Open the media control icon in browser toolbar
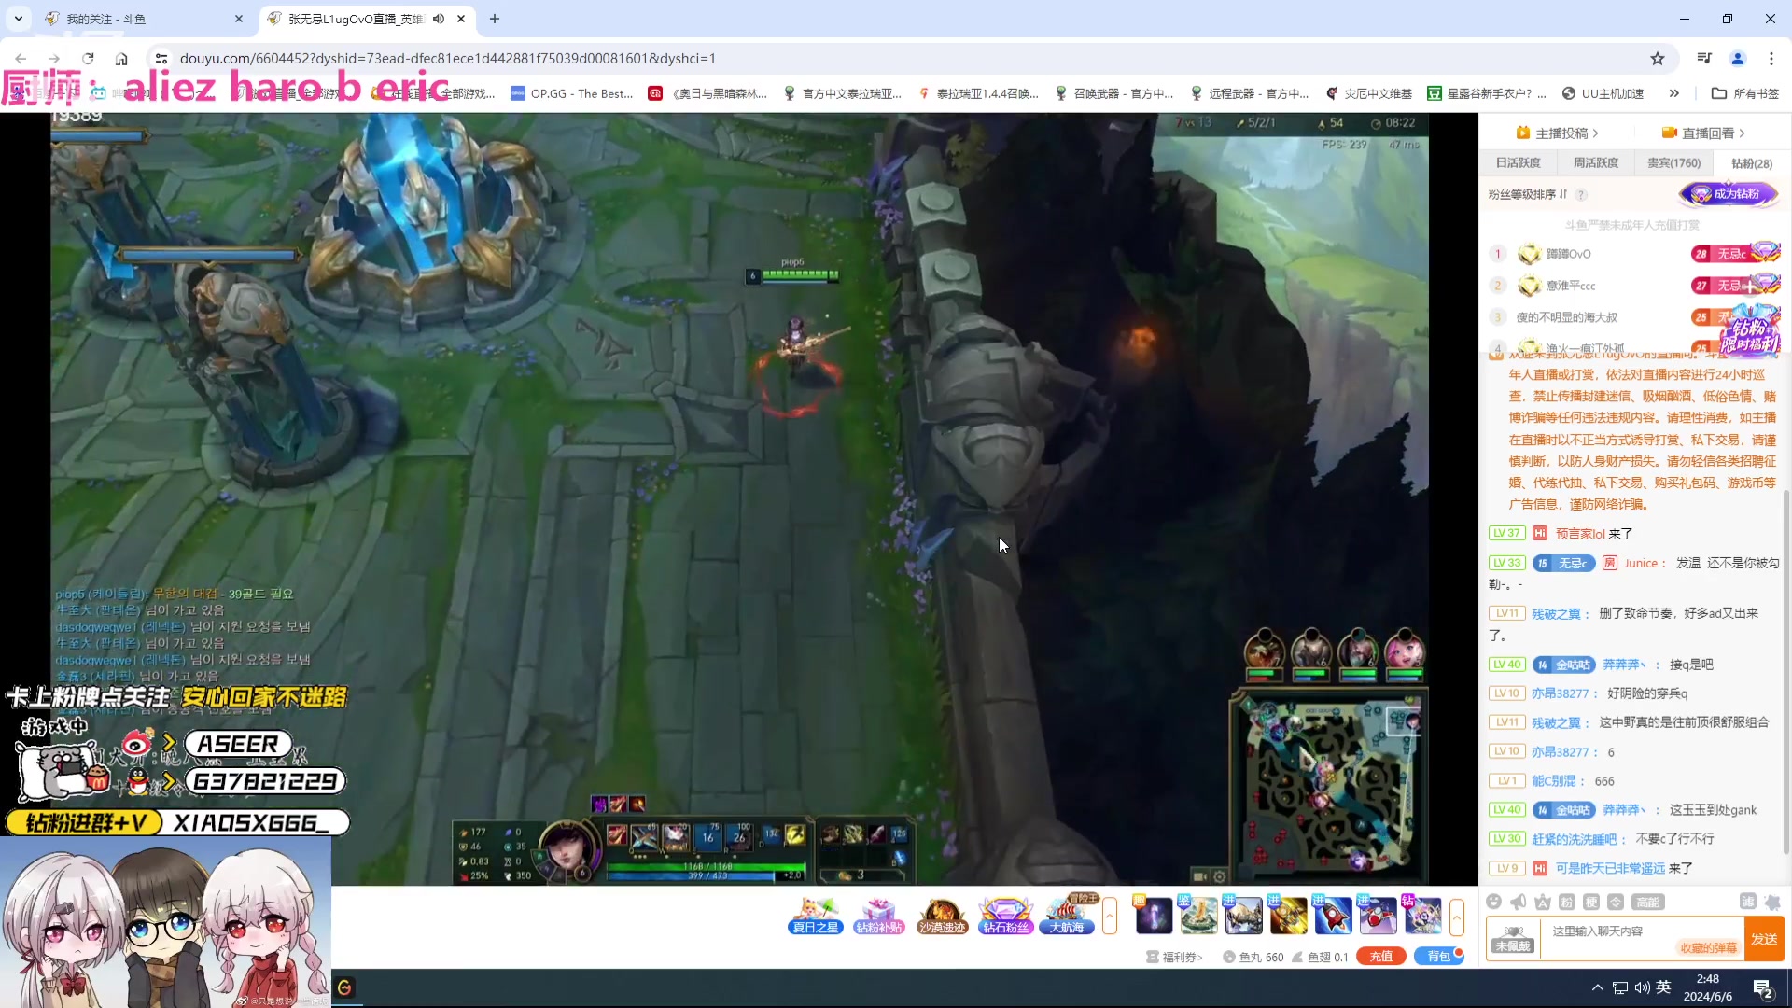 tap(1704, 58)
